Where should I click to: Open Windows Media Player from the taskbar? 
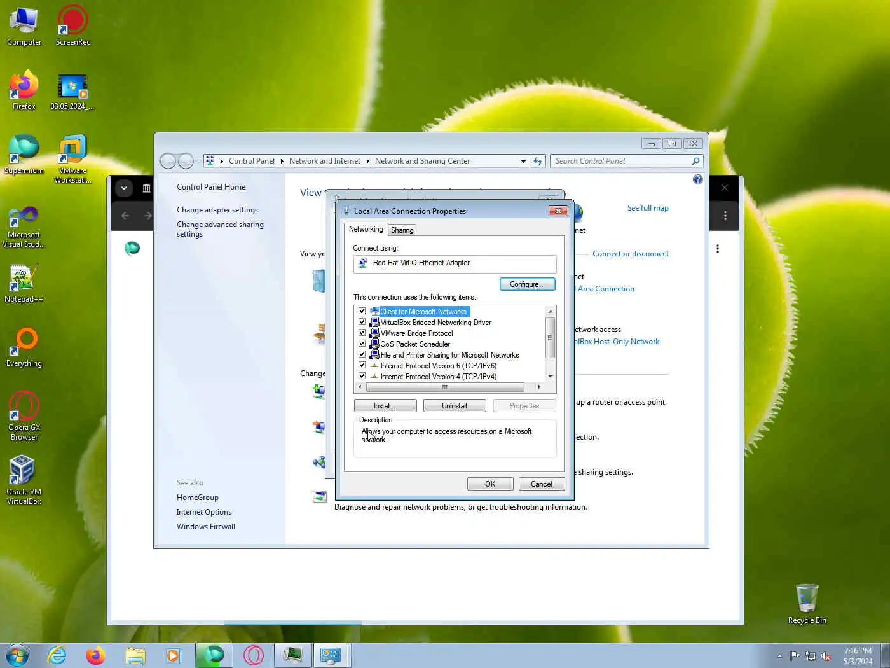174,655
